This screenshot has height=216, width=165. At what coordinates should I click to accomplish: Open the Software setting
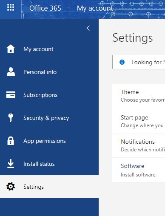click(139, 170)
